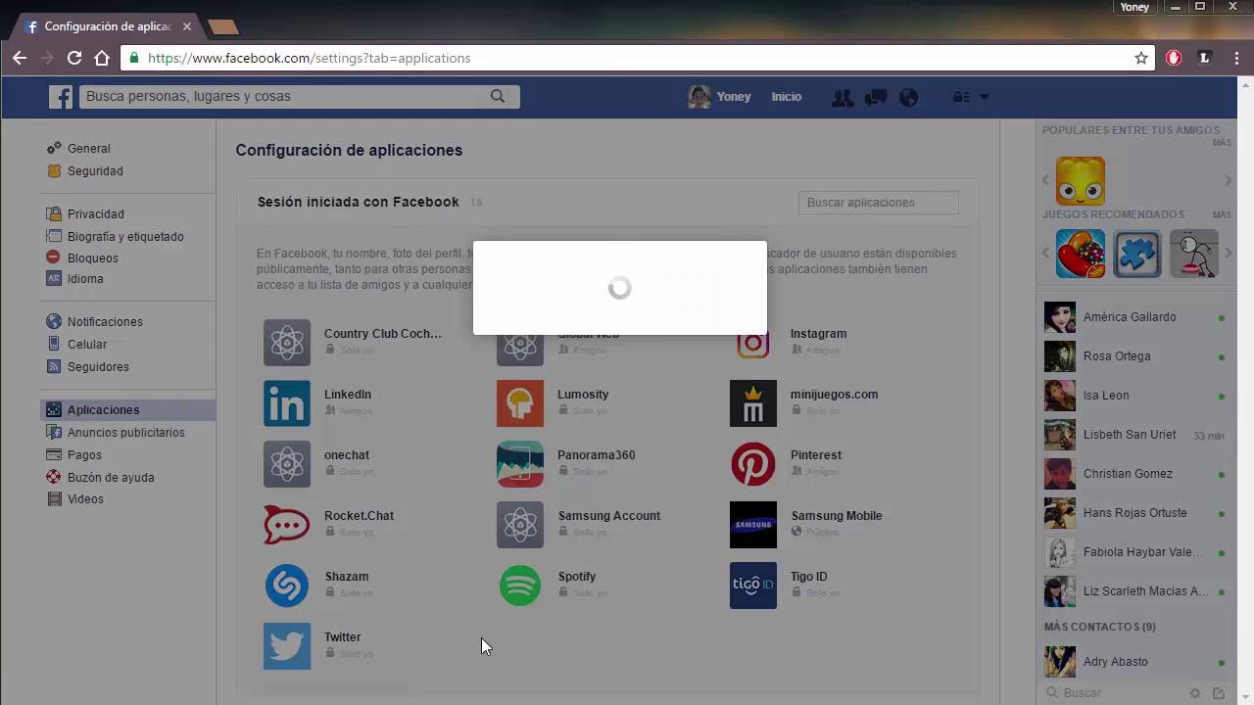Open the Instagram app icon
The image size is (1254, 705).
point(753,343)
